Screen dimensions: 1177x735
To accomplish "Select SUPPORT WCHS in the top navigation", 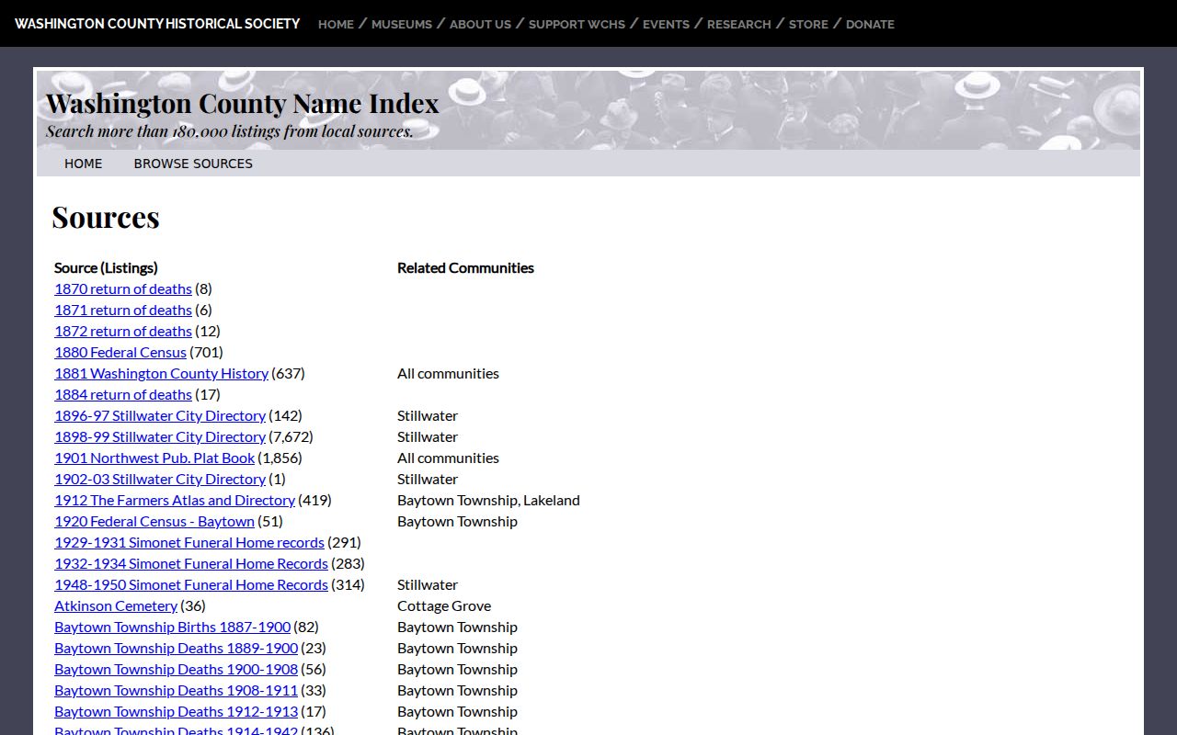I will [x=577, y=24].
